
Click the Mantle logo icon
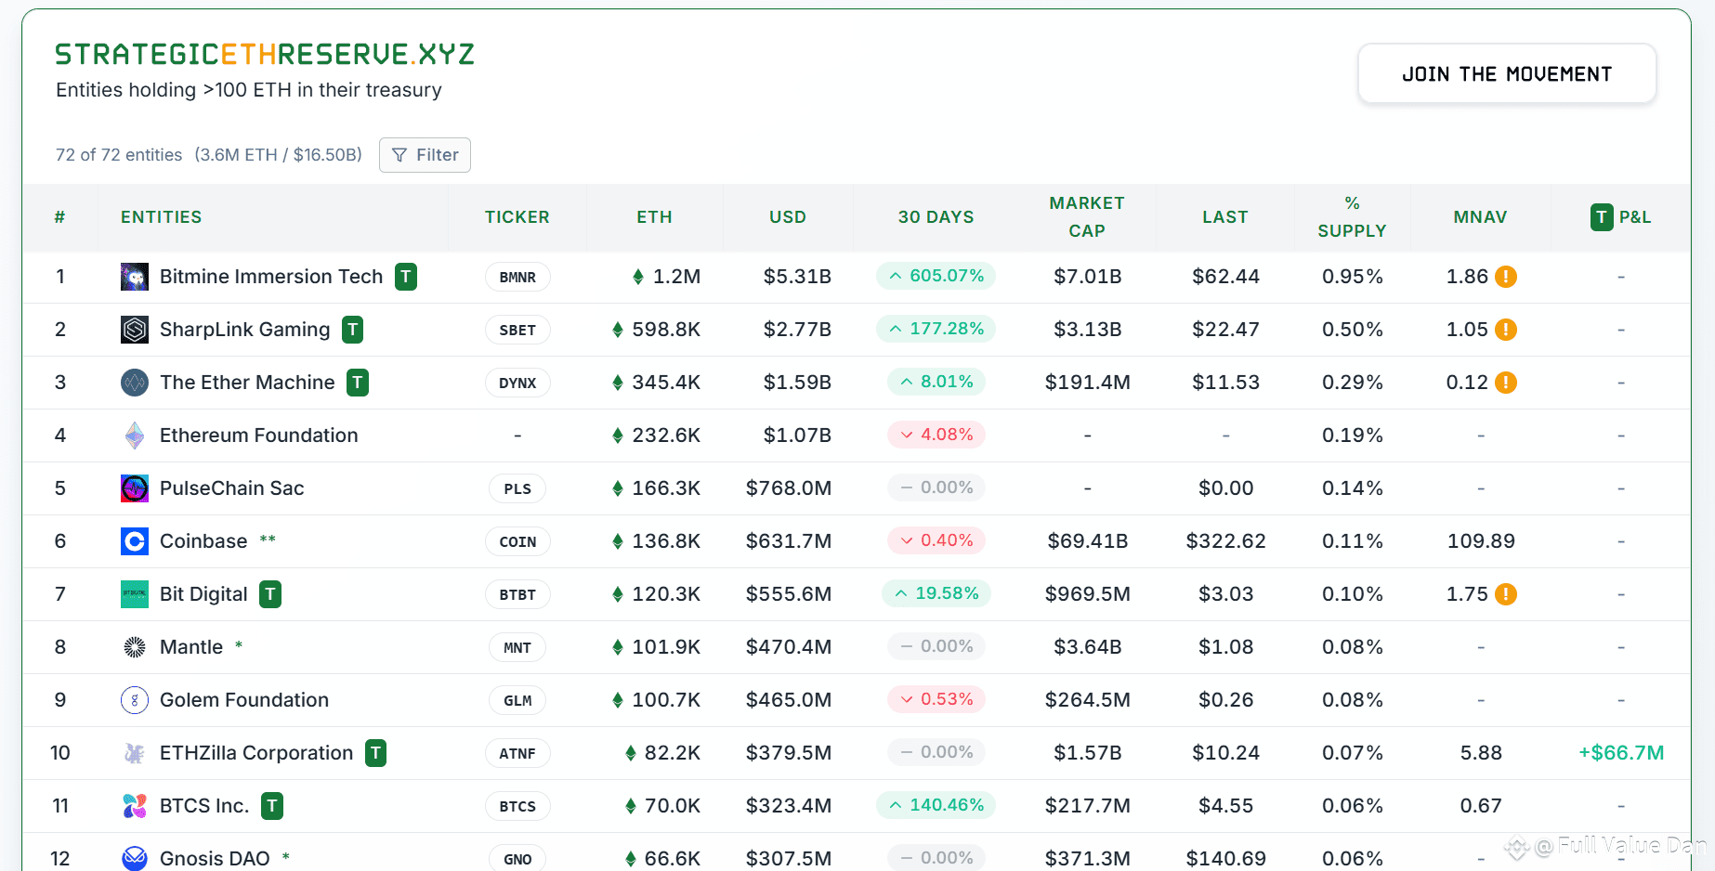tap(135, 647)
